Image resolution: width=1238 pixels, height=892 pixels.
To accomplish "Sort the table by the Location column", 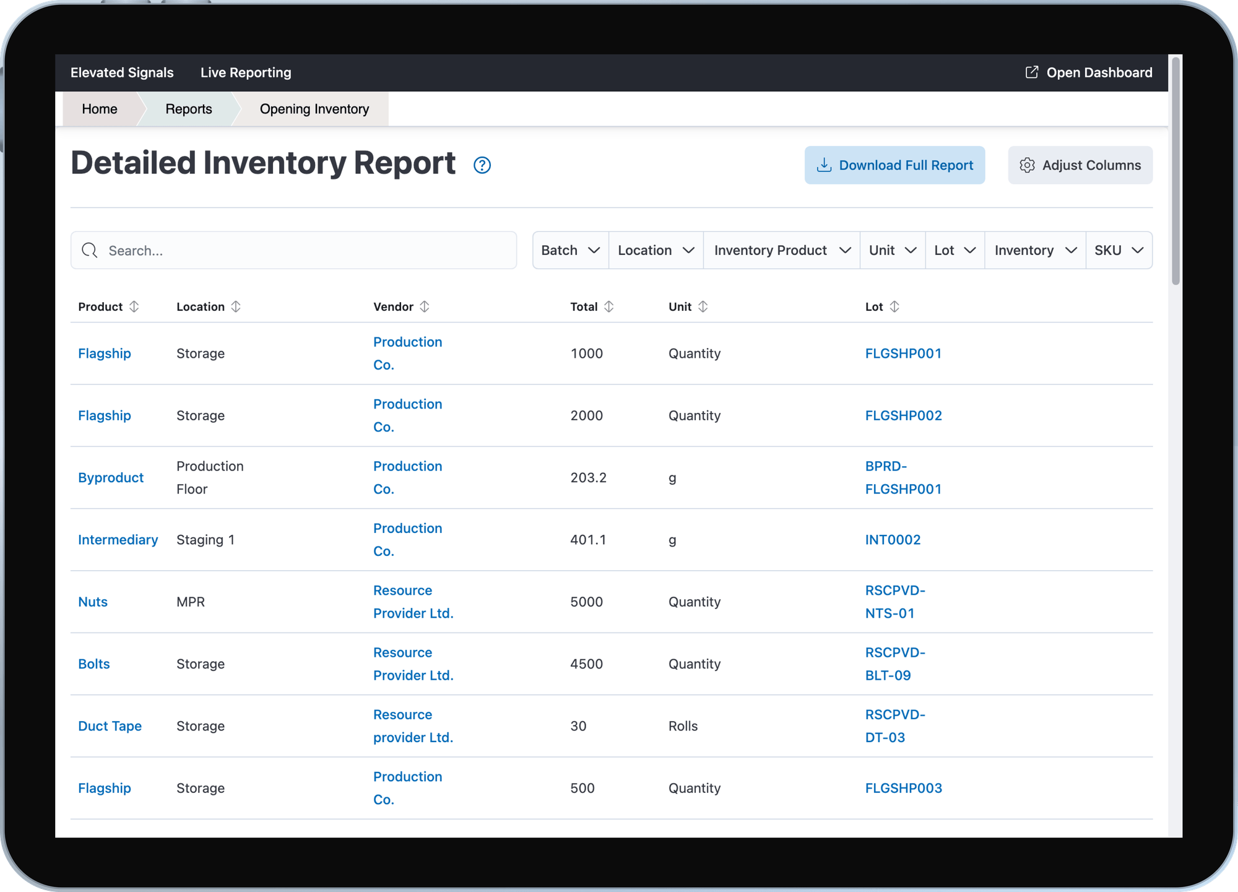I will click(x=235, y=306).
